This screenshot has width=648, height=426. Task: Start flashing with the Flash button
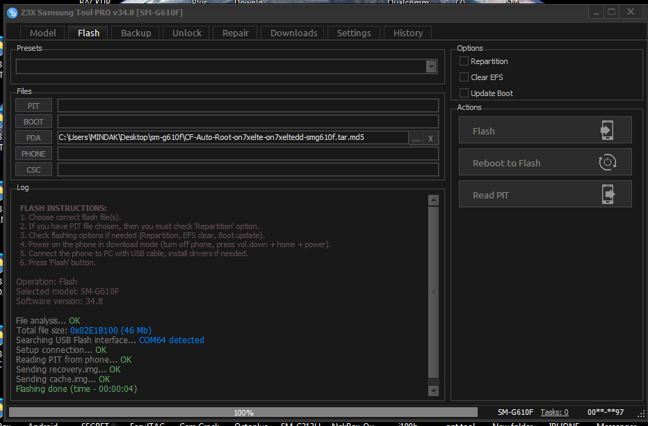coord(545,130)
